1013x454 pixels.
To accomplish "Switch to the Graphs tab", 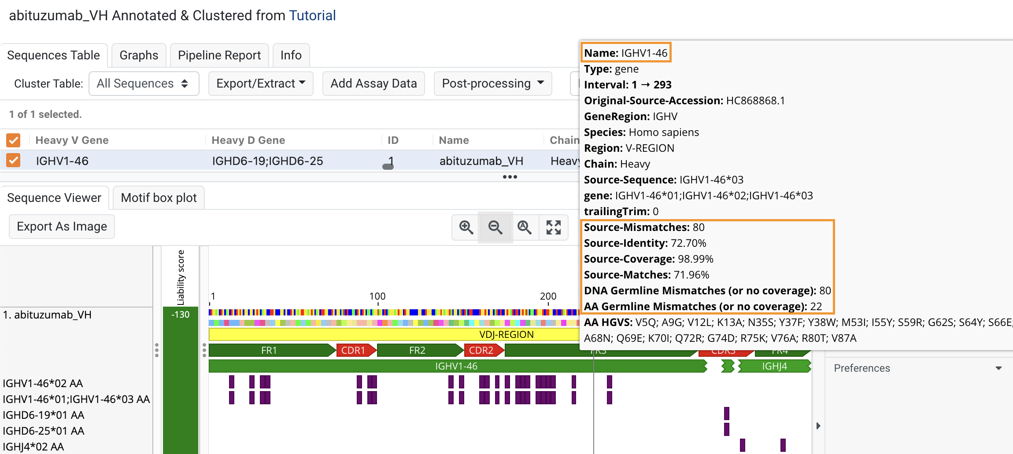I will 138,55.
